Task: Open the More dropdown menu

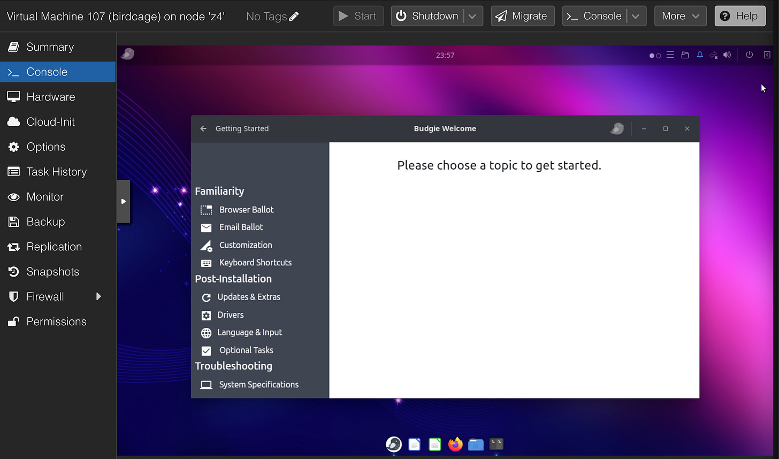Action: tap(681, 16)
